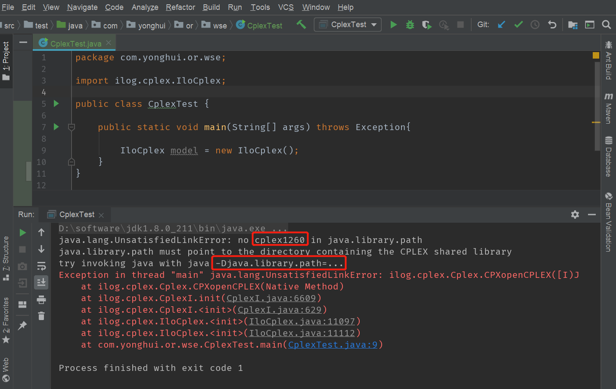Viewport: 616px width, 389px height.
Task: Revert changes with the undo arrow
Action: pyautogui.click(x=552, y=25)
